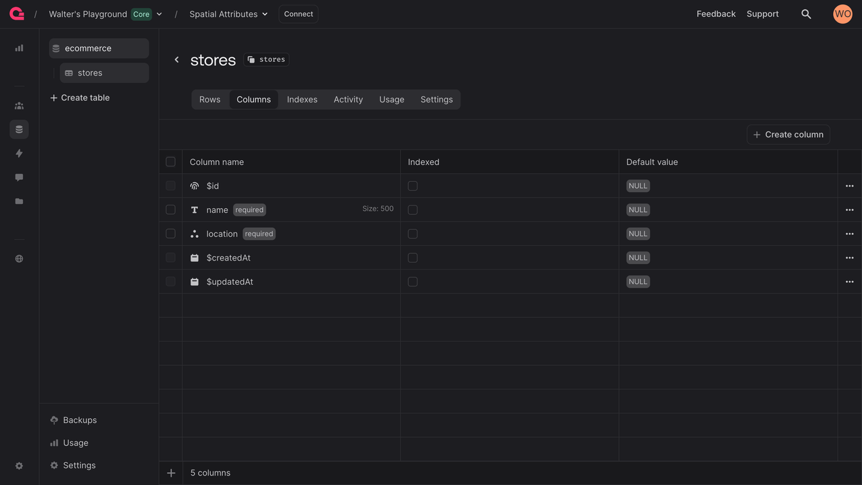Viewport: 862px width, 485px height.
Task: Select all columns via the header checkbox
Action: pos(170,162)
